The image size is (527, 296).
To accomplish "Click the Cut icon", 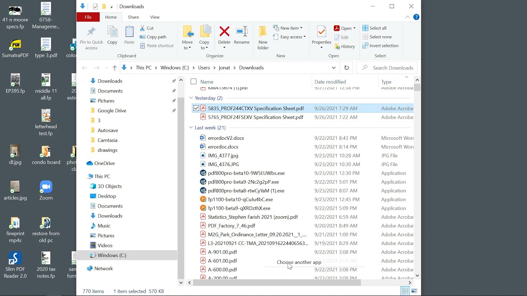I will pyautogui.click(x=147, y=28).
